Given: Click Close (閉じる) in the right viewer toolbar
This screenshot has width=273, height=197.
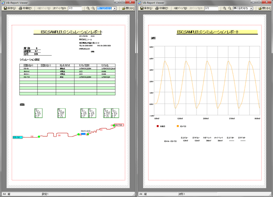Looking at the screenshot, I should coord(265,8).
